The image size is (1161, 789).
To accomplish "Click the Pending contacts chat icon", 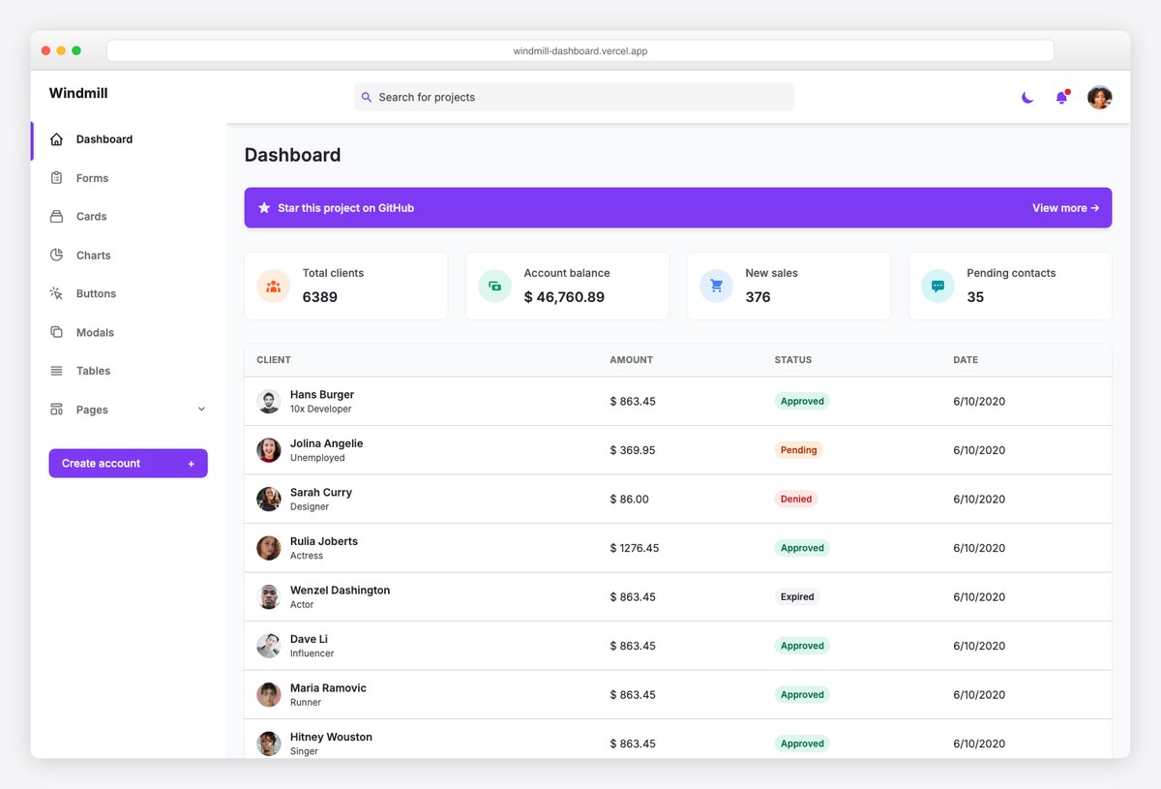I will [x=938, y=287].
